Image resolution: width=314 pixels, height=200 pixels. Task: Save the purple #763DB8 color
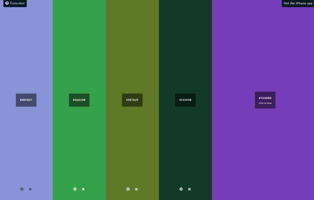coord(265,100)
